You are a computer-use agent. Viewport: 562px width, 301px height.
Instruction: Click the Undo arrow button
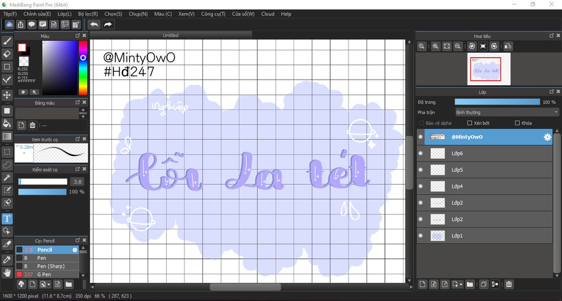[x=94, y=24]
